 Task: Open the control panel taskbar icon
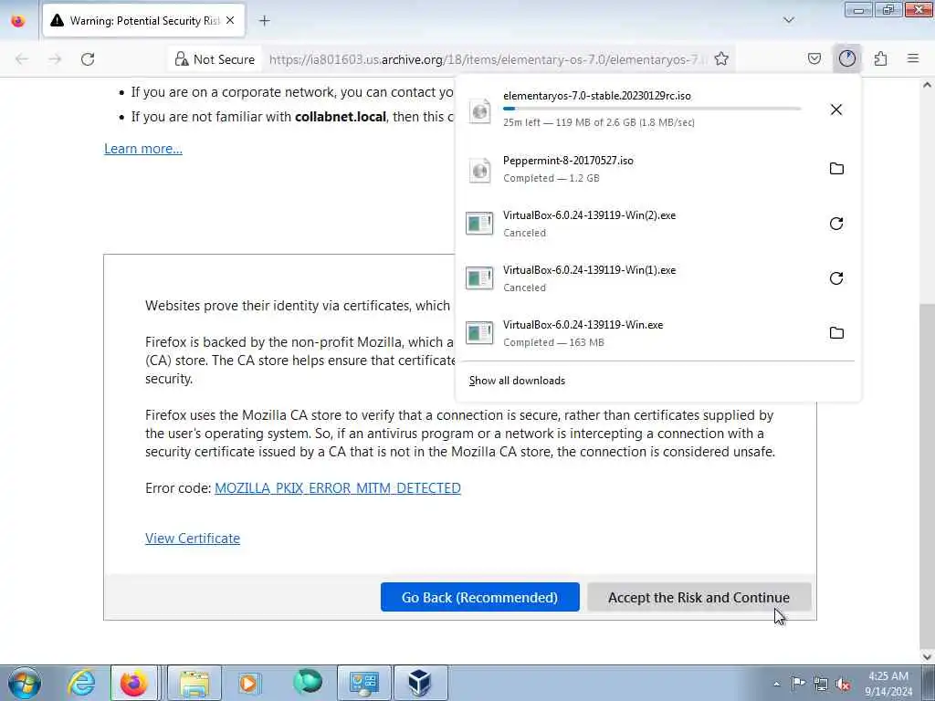coord(363,683)
